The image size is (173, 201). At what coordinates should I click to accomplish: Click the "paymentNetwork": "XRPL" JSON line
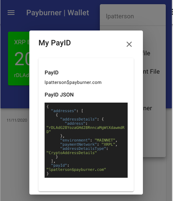click(89, 144)
